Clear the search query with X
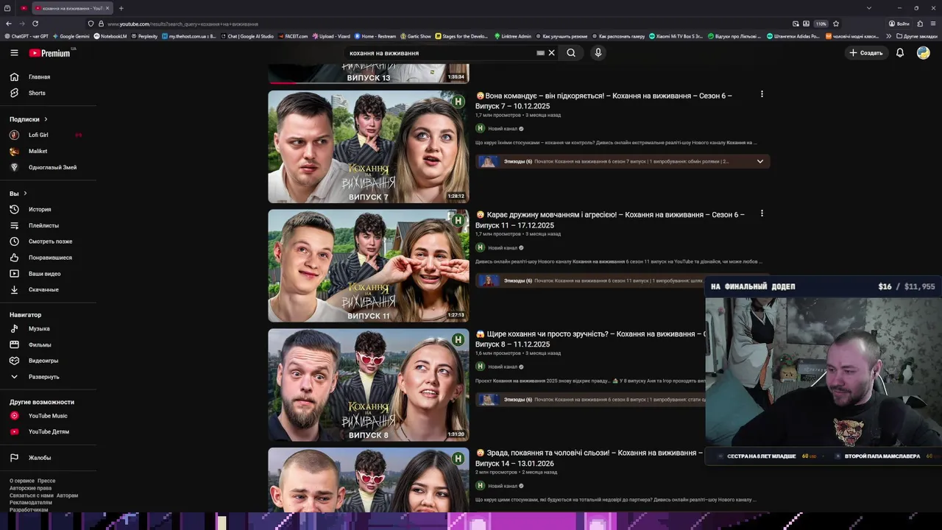The image size is (942, 530). (551, 53)
